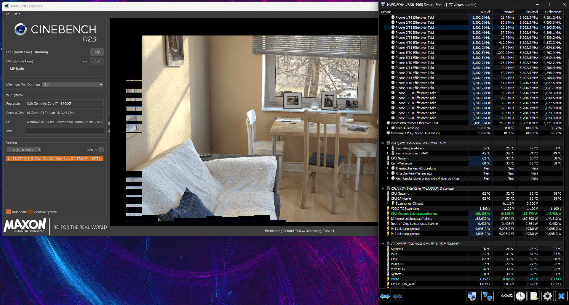Open HWiNFO summary monitor icon with magnifier
This screenshot has width=569, height=305.
tap(472, 296)
